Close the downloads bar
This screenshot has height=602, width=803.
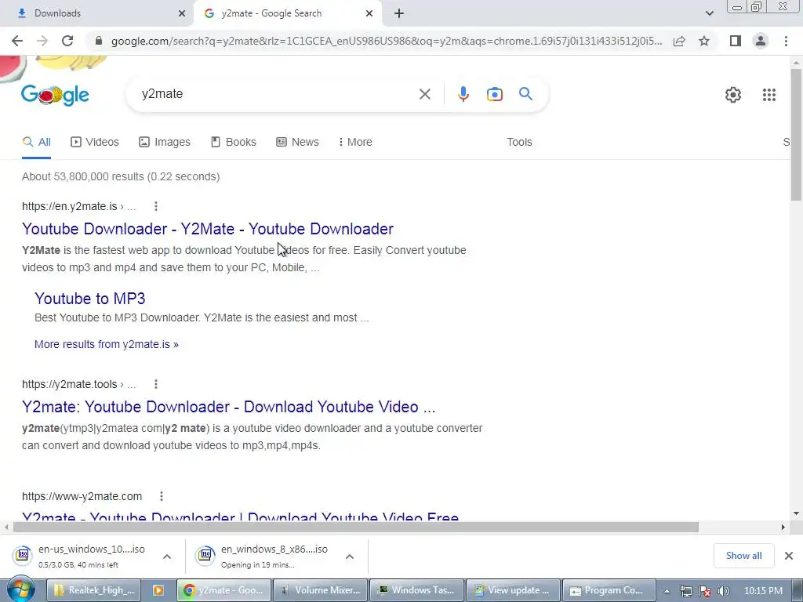[x=789, y=556]
